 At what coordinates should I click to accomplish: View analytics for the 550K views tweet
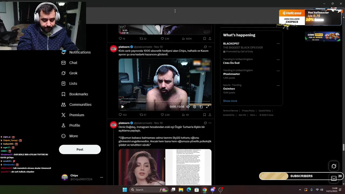point(187,39)
